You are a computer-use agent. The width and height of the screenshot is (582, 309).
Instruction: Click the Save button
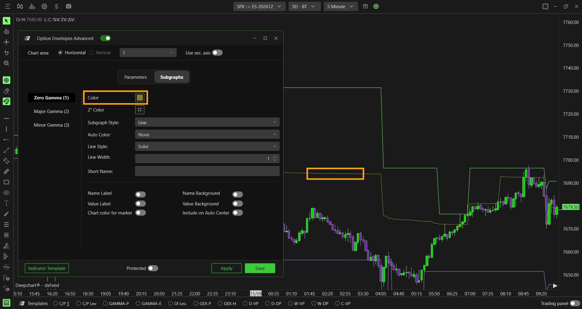tap(260, 268)
